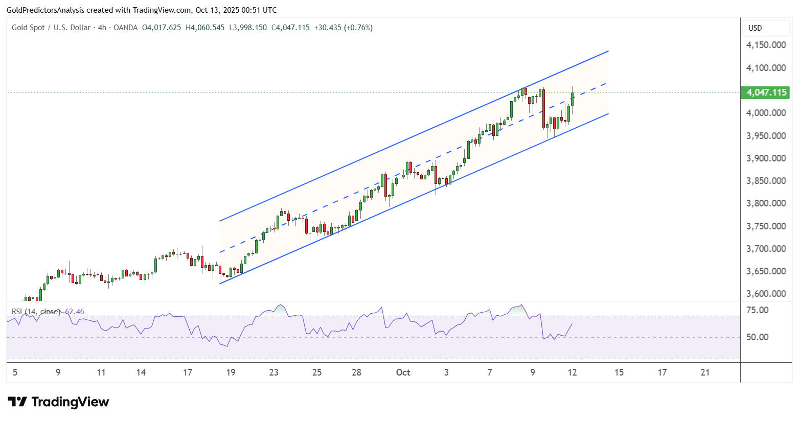Select the current price tag 4,047.115
The width and height of the screenshot is (799, 421).
coord(766,92)
